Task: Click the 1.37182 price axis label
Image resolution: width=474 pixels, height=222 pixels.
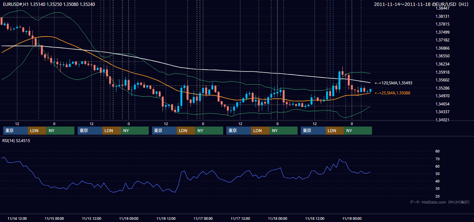Action: (x=442, y=40)
